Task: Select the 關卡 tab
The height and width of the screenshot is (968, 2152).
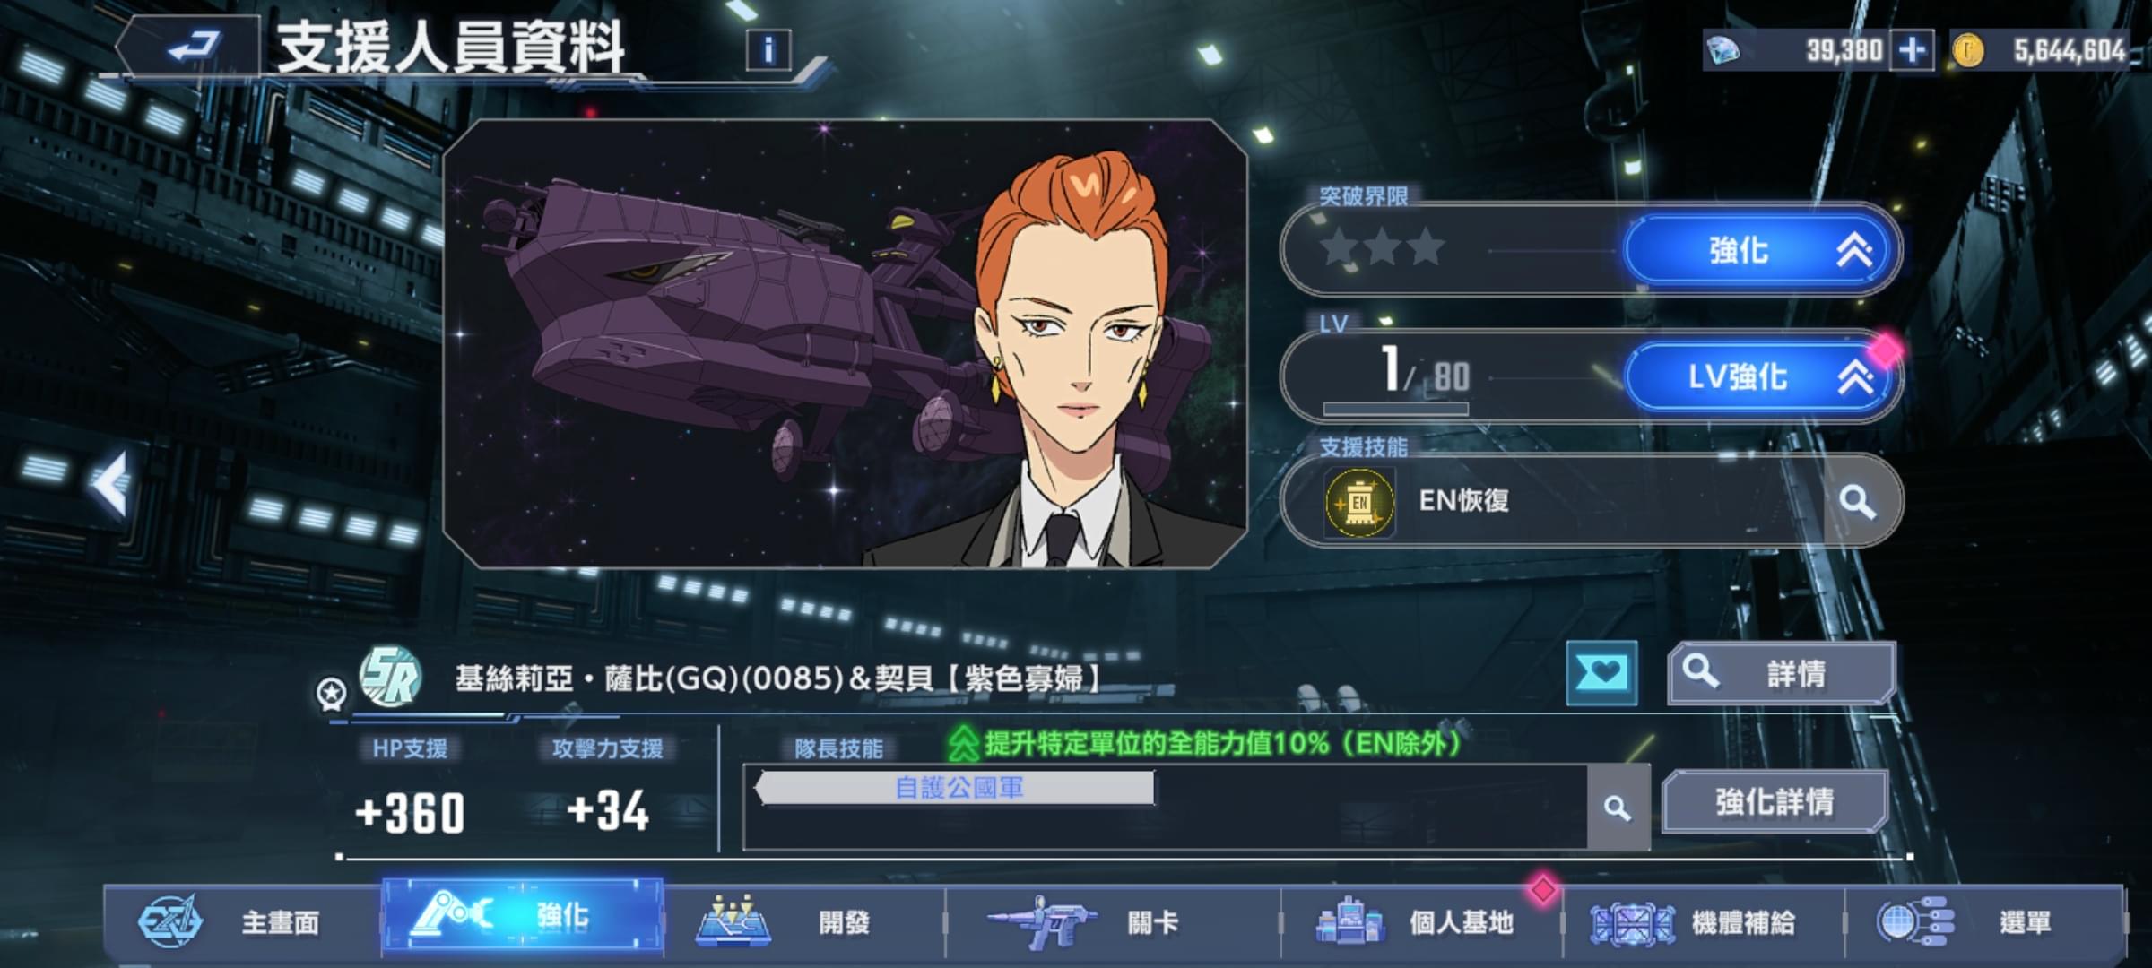Action: 1112,921
